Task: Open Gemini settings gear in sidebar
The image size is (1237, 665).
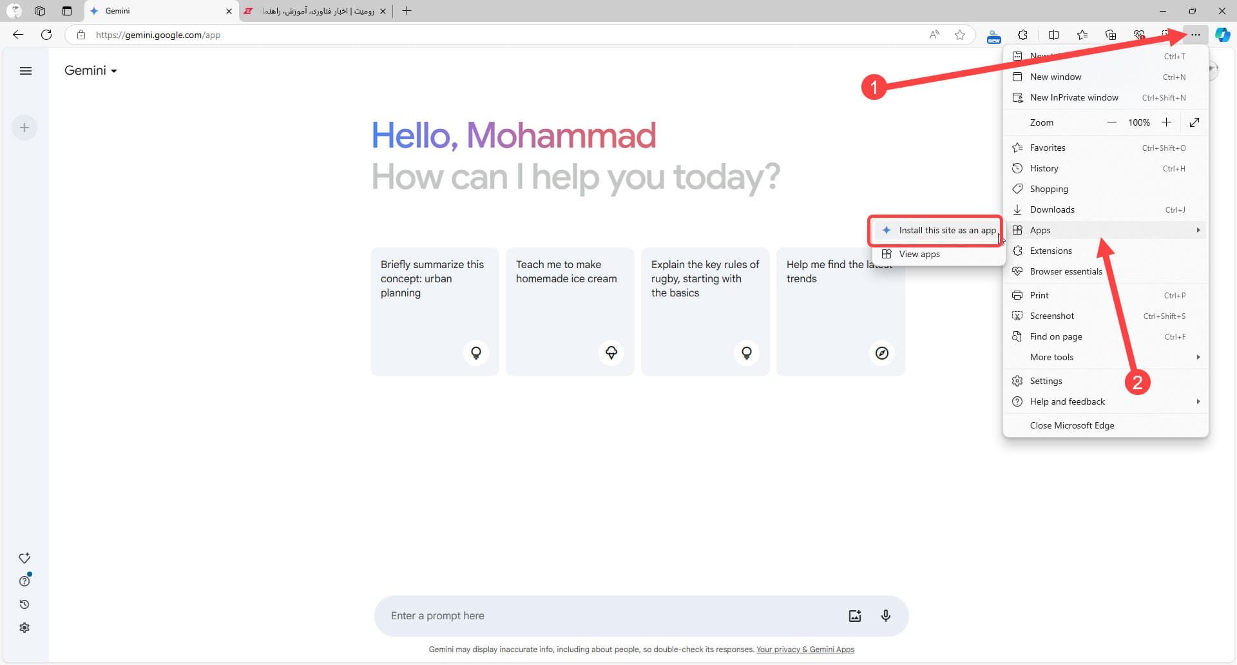Action: pyautogui.click(x=24, y=628)
